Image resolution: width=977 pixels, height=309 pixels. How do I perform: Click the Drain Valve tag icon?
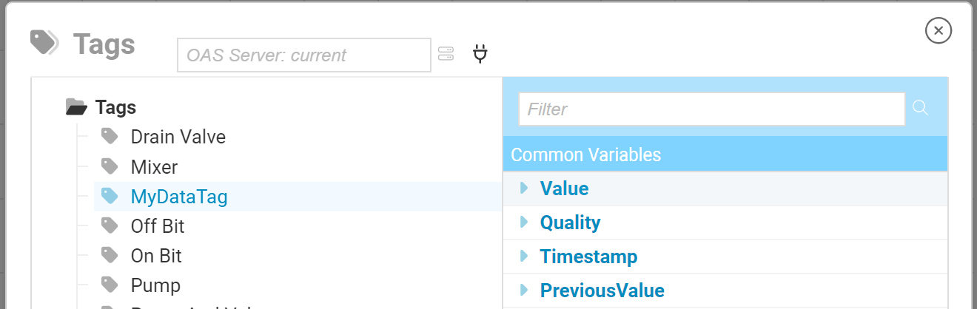110,136
